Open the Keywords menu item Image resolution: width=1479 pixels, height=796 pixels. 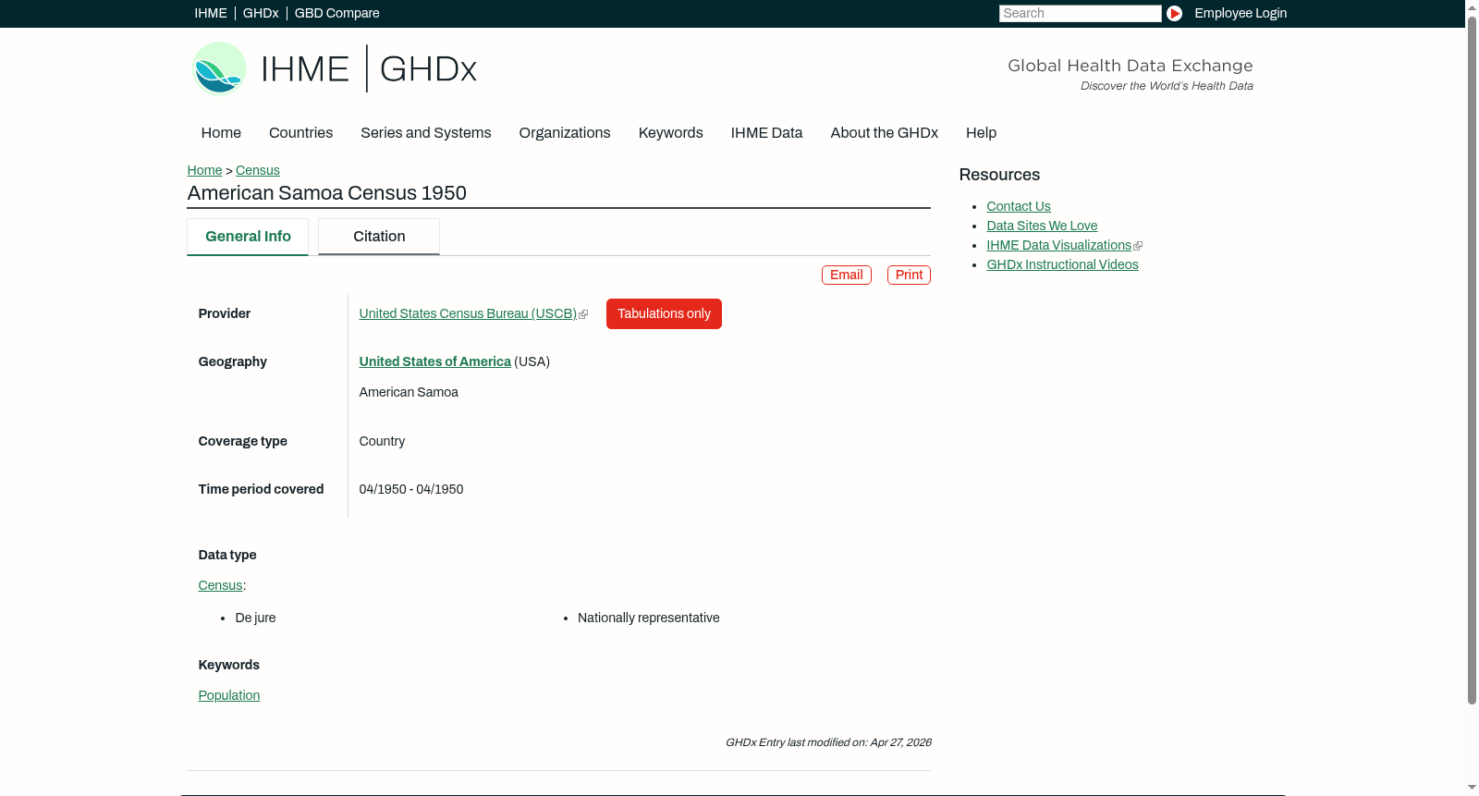pyautogui.click(x=670, y=133)
